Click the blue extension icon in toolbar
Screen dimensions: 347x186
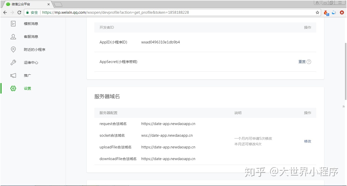pyautogui.click(x=334, y=12)
